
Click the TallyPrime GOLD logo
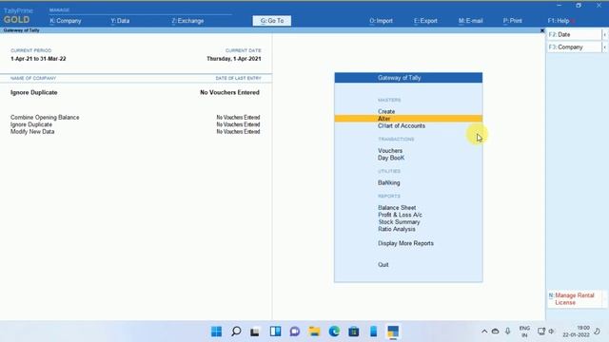click(x=17, y=15)
